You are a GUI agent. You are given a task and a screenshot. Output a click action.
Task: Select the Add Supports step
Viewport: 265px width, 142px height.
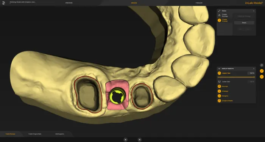click(x=60, y=134)
